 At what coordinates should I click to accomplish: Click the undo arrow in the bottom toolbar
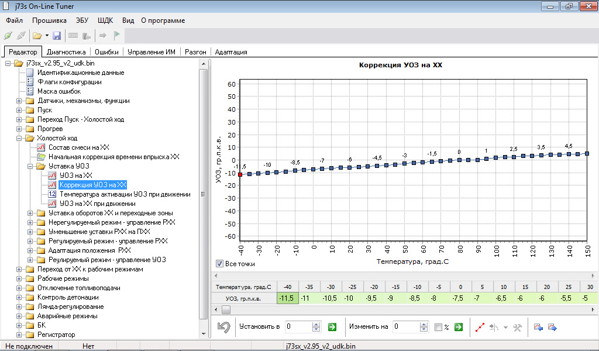click(223, 327)
